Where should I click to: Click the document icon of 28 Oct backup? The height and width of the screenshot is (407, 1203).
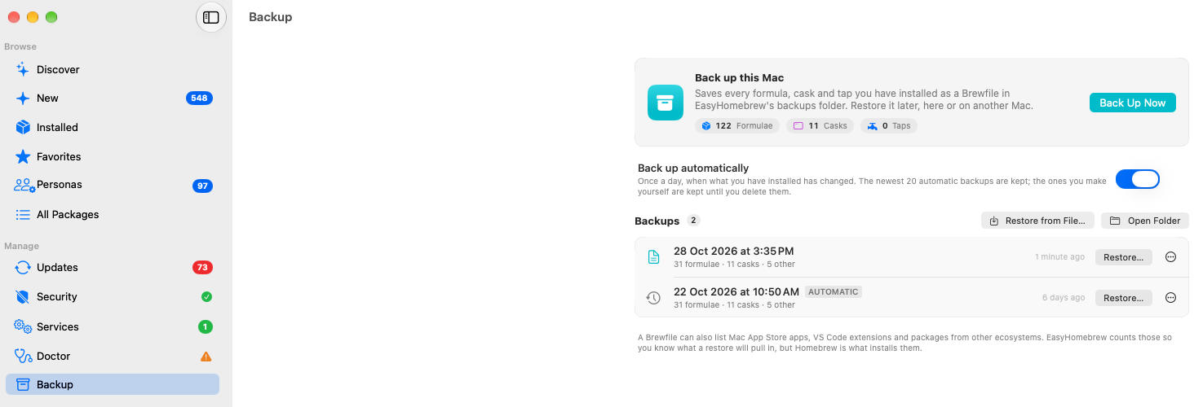point(653,257)
